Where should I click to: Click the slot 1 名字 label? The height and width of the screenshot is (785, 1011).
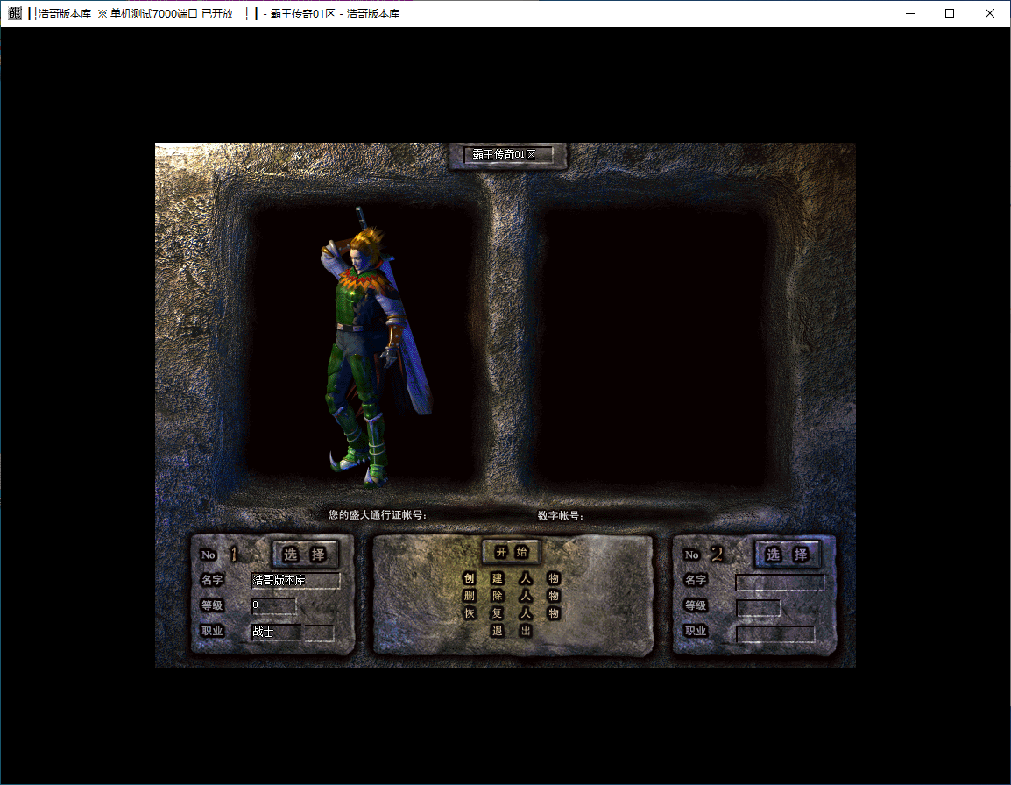click(x=212, y=580)
